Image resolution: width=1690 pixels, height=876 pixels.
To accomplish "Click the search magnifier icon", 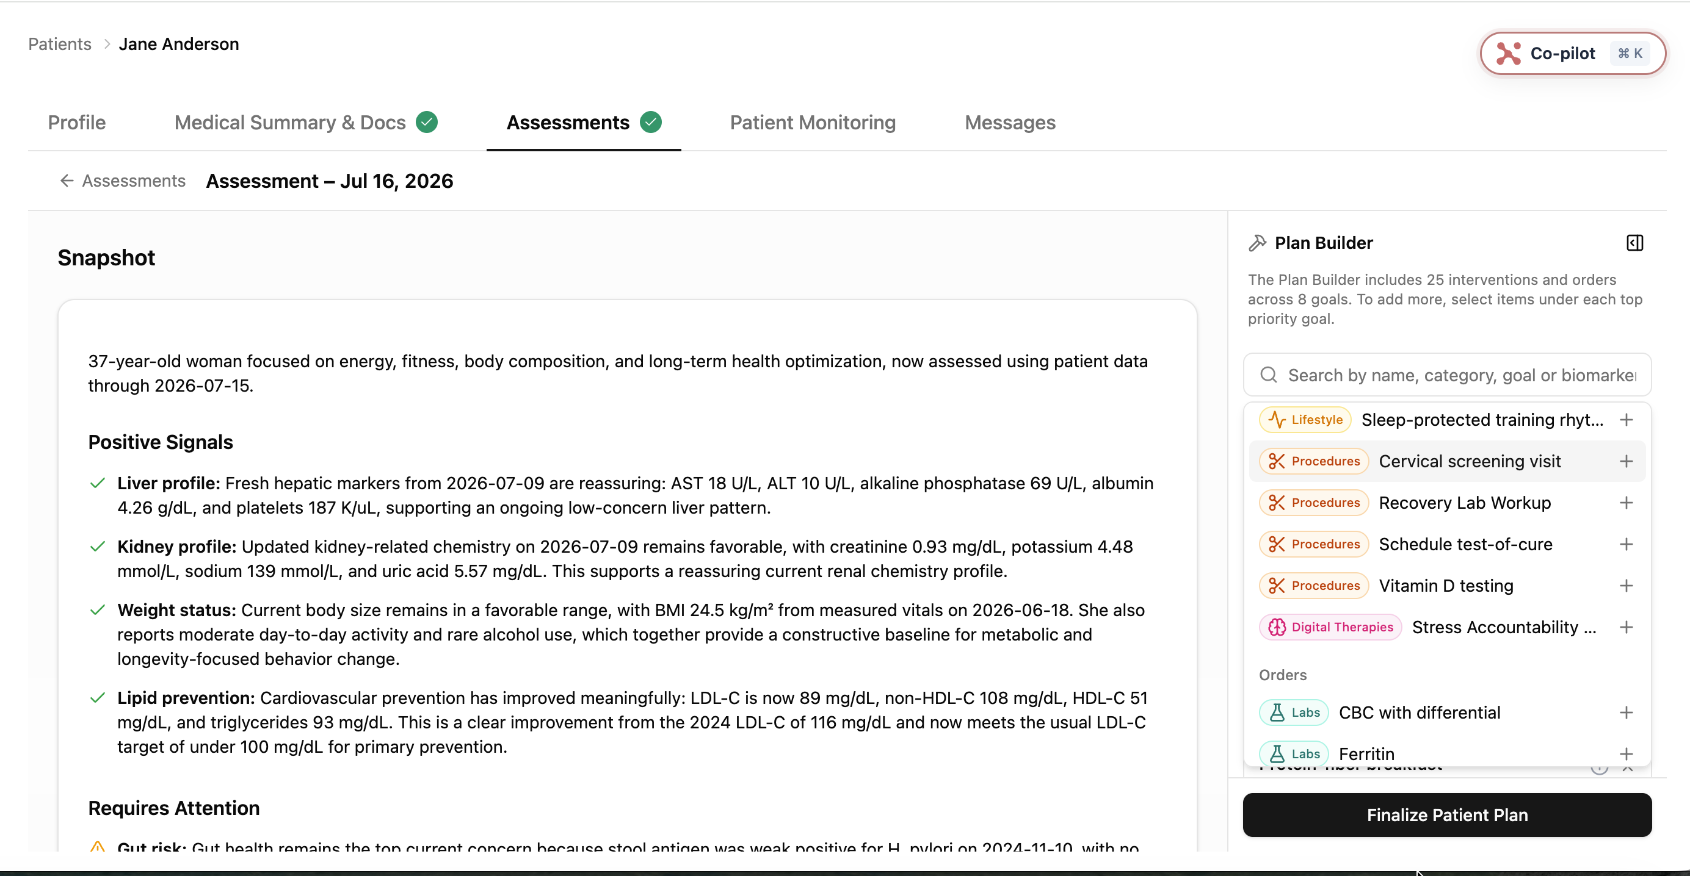I will (x=1269, y=375).
